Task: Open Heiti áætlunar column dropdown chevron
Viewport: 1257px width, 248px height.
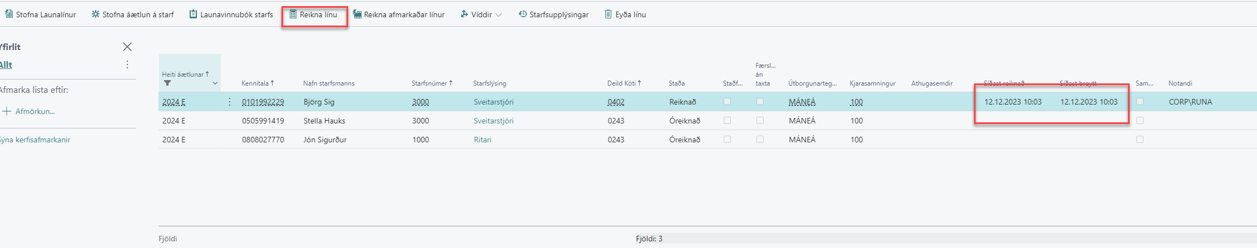Action: (x=215, y=83)
